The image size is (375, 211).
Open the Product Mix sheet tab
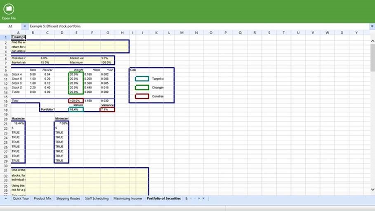tap(42, 199)
